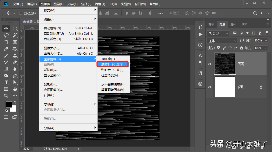Expand the 分析(A) submenu
This screenshot has height=152, width=272.
[x=68, y=128]
